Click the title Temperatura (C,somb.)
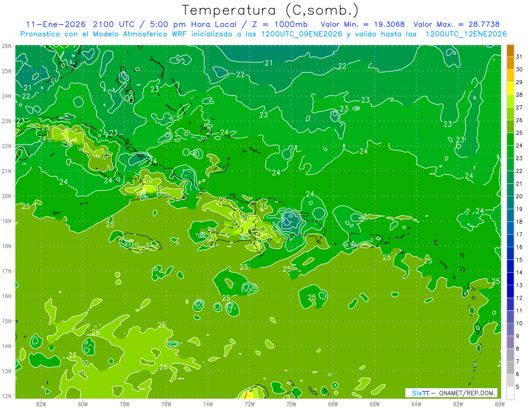 (270, 10)
